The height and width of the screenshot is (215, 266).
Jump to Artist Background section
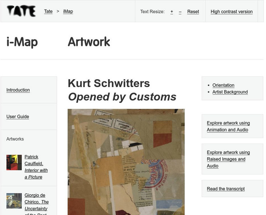tap(230, 92)
